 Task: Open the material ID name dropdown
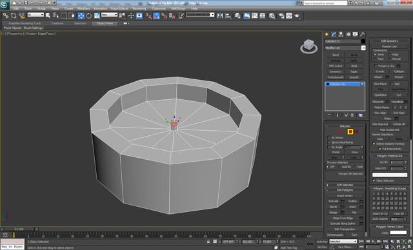click(390, 175)
